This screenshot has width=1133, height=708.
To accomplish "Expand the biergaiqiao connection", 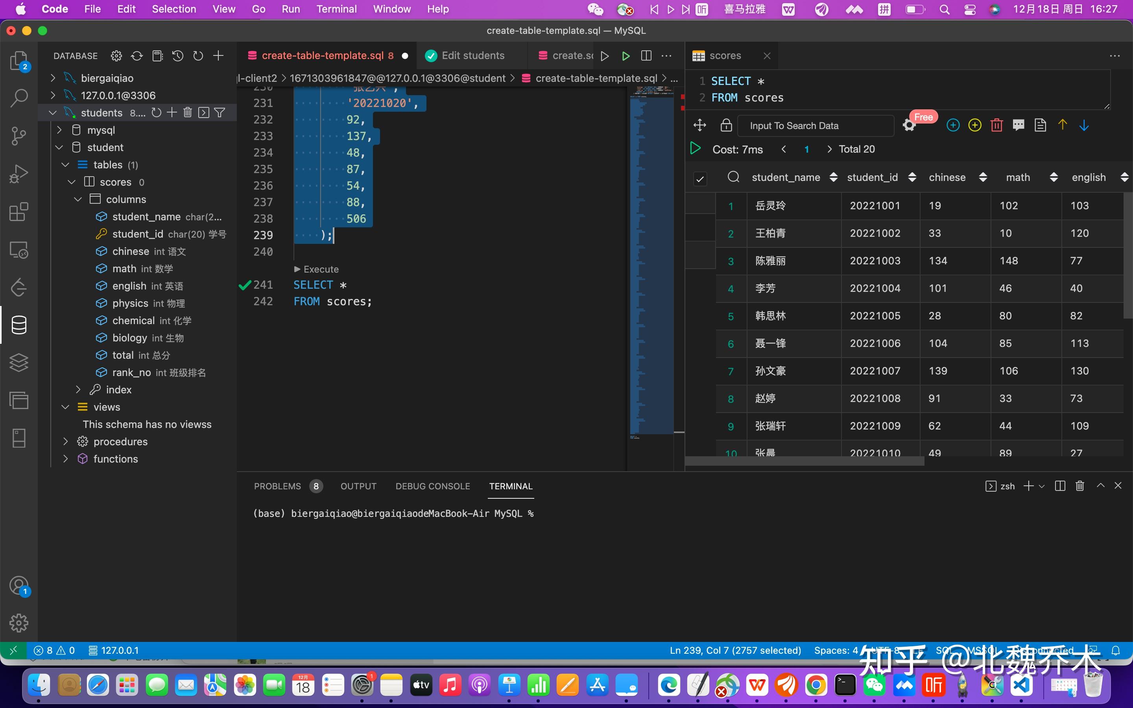I will 52,78.
